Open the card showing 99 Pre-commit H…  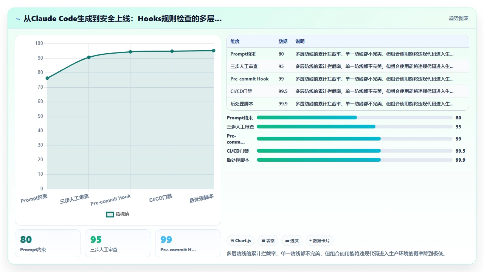click(x=188, y=243)
